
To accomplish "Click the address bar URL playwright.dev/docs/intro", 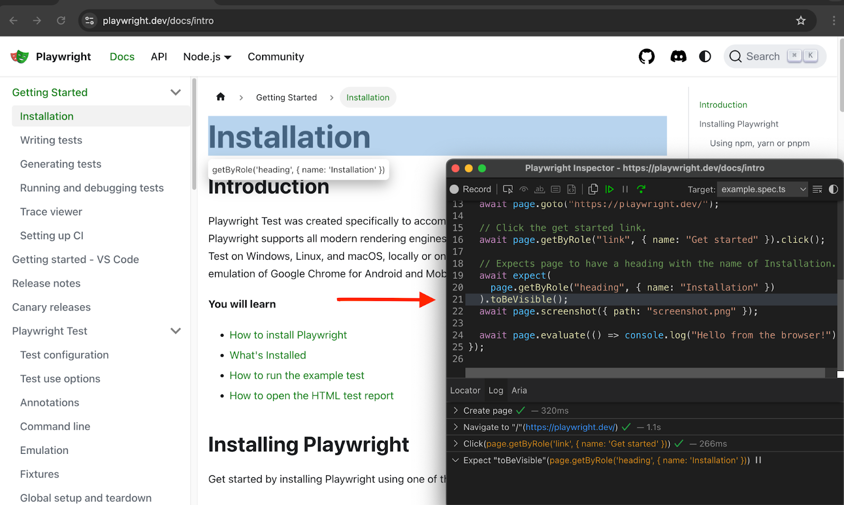I will pos(158,21).
